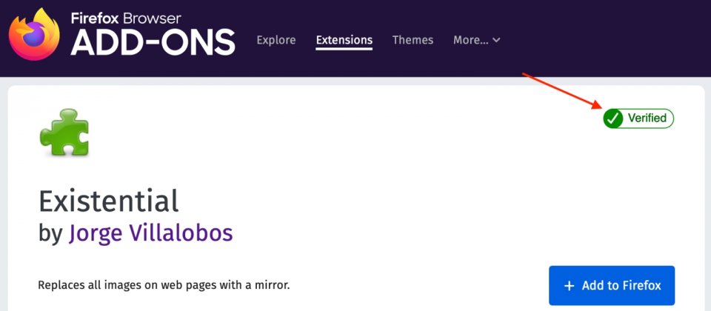Image resolution: width=711 pixels, height=311 pixels.
Task: Select the Extensions navigation tab
Action: (344, 40)
